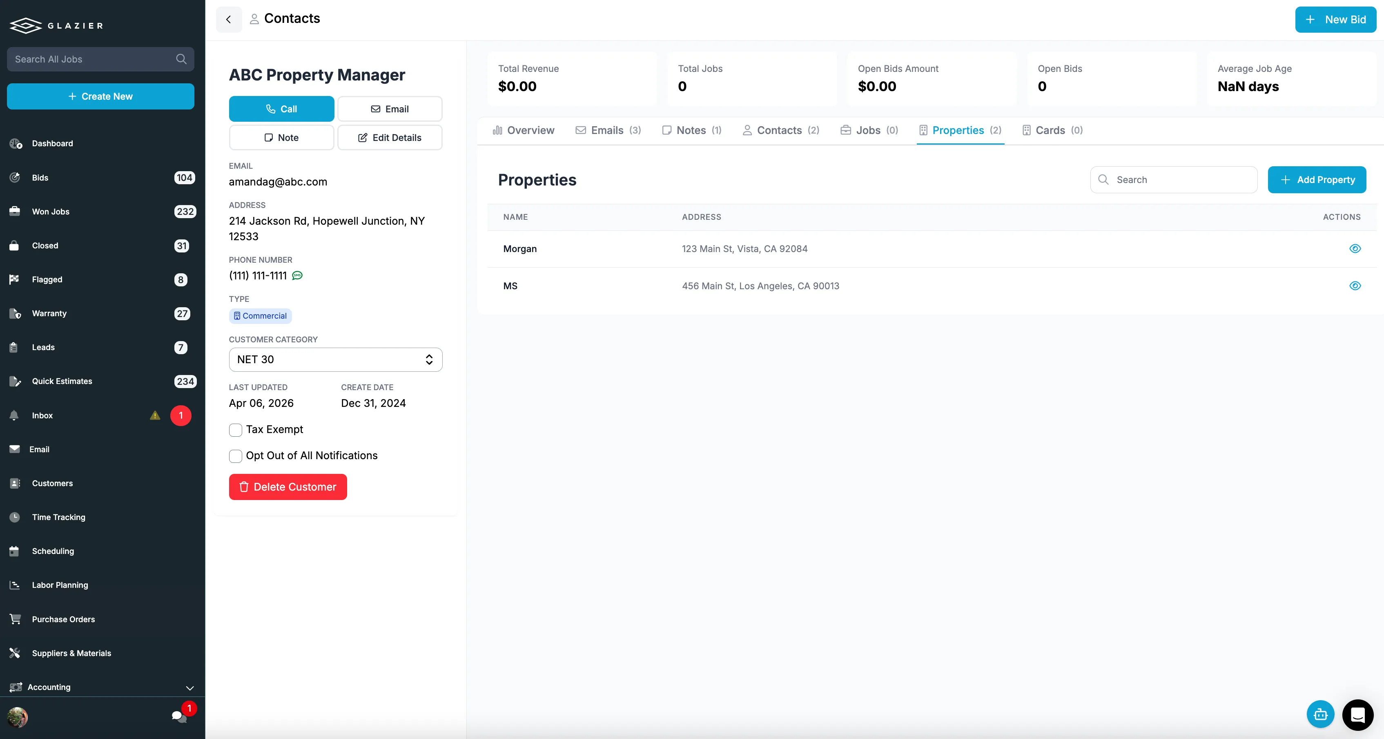Open the Customer Category NET 30 dropdown
Screen dimensions: 1384x739
[335, 359]
